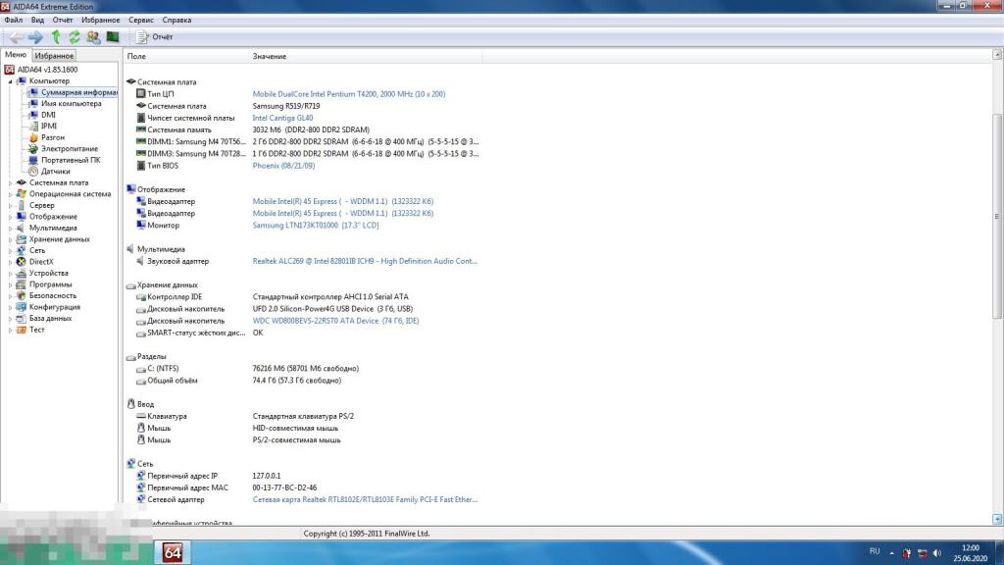Screen dimensions: 1004x565
Task: Open the Избранное menu in the menu bar
Action: (101, 20)
